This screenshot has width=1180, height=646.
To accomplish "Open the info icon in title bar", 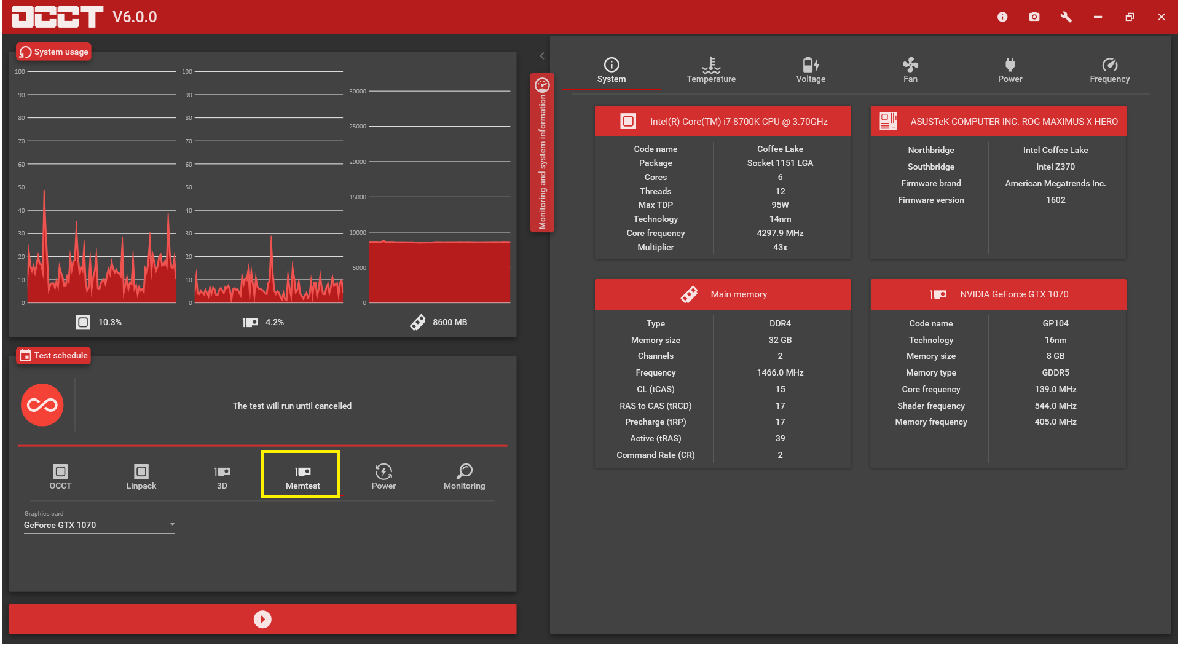I will pyautogui.click(x=1002, y=17).
